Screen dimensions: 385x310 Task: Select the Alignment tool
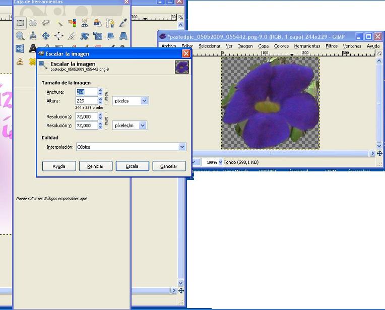tap(59, 36)
